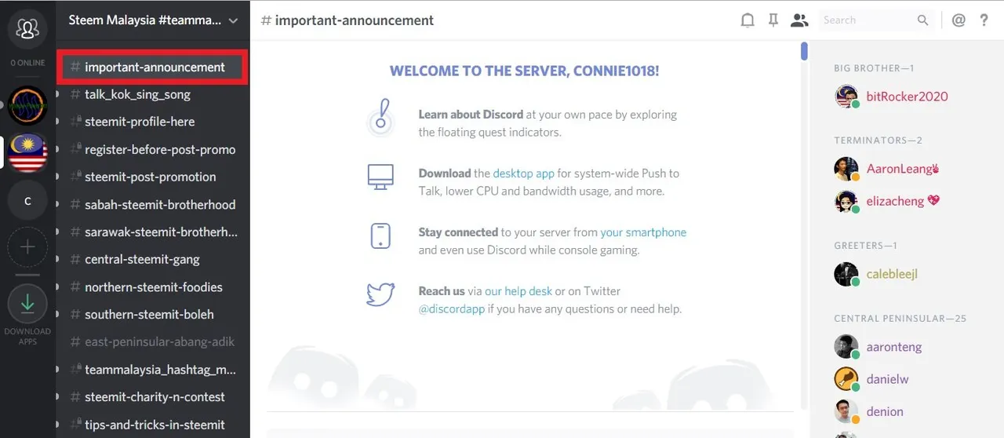Open the our help desk link
Image resolution: width=1004 pixels, height=438 pixels.
518,291
